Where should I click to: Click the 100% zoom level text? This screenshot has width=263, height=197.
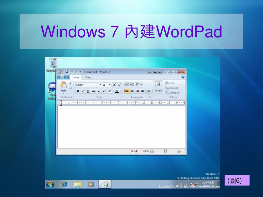click(145, 151)
